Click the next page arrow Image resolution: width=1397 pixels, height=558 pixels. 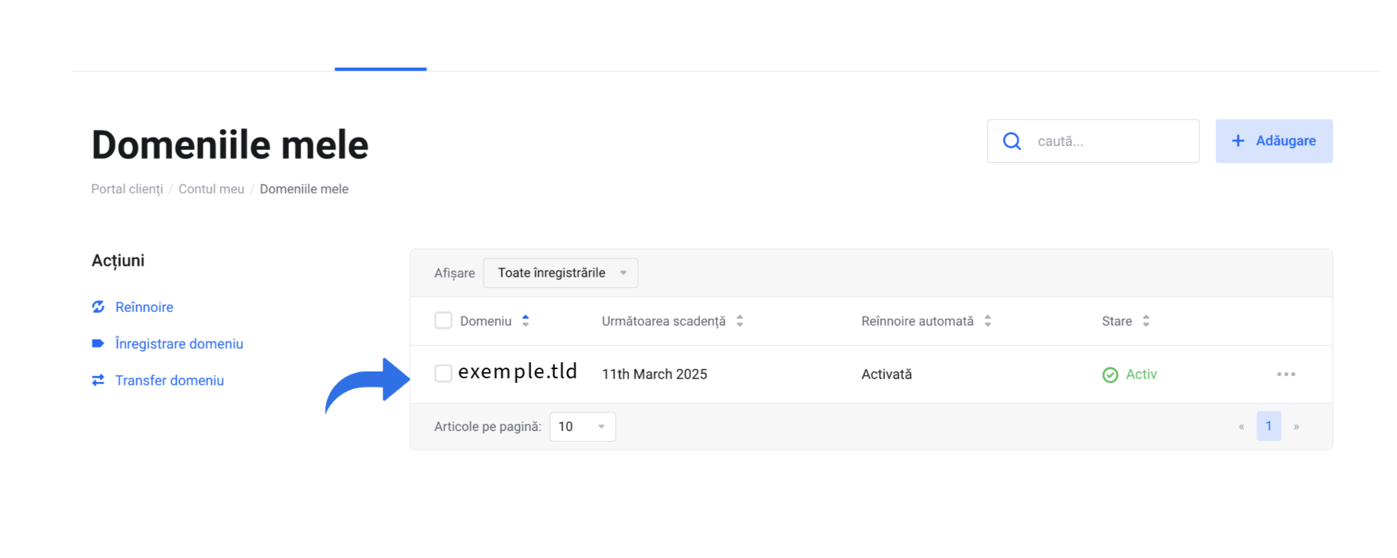[x=1296, y=427]
